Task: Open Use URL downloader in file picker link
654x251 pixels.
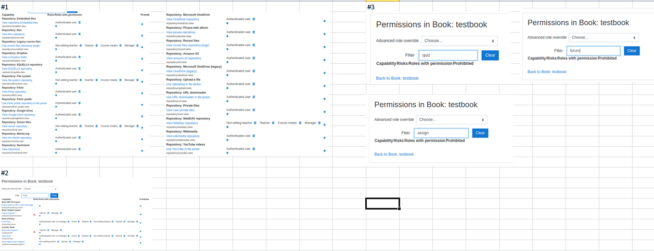Action: tap(188, 97)
